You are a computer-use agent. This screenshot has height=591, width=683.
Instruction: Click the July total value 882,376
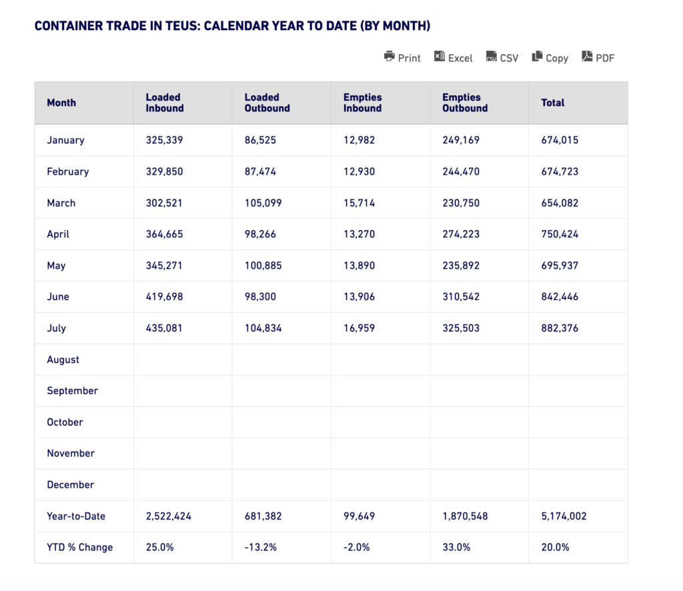point(560,328)
